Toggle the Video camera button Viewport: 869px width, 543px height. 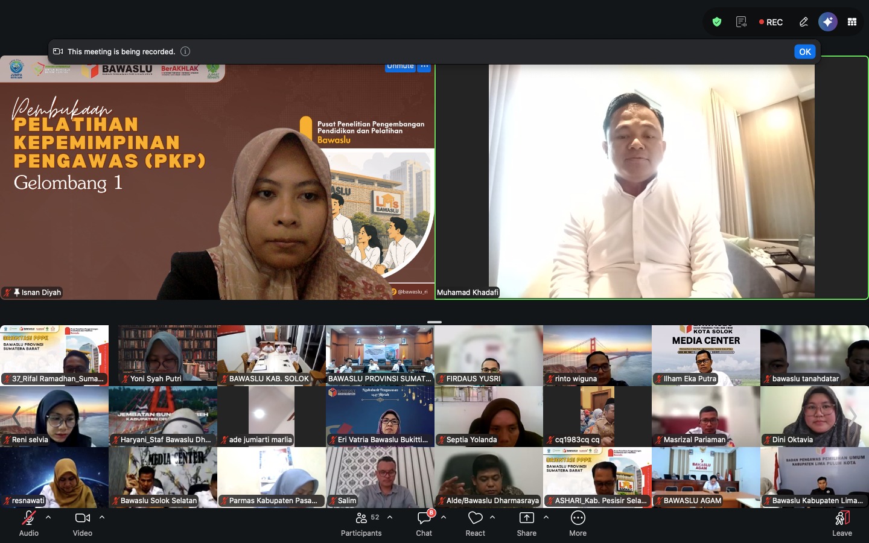point(83,523)
